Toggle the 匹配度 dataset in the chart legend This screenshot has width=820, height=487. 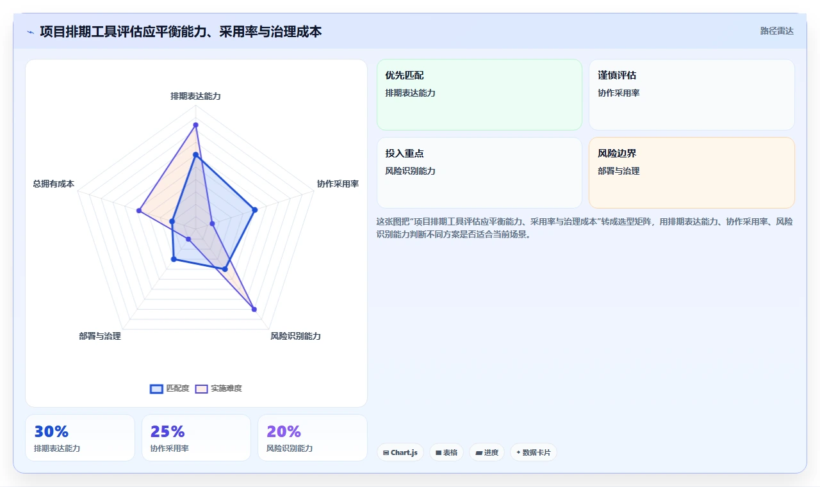pos(170,388)
